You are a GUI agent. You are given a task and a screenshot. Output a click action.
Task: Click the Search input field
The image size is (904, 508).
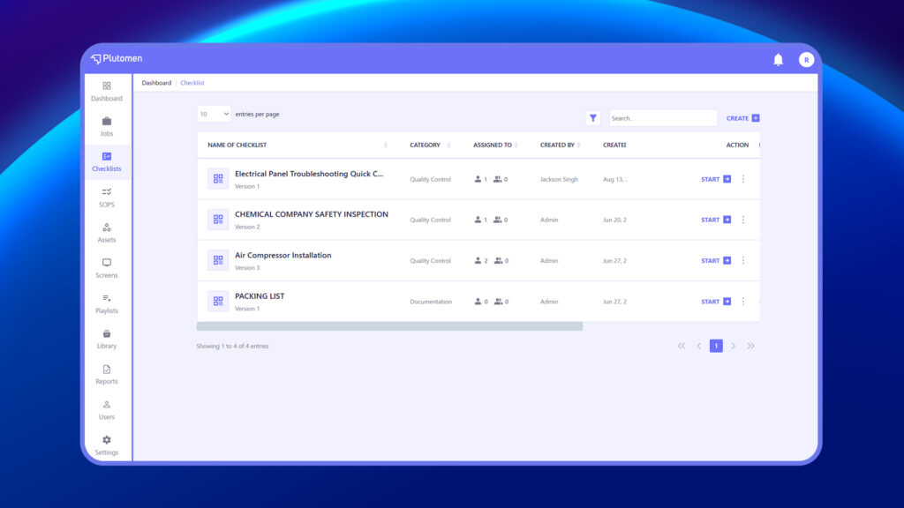pos(663,118)
